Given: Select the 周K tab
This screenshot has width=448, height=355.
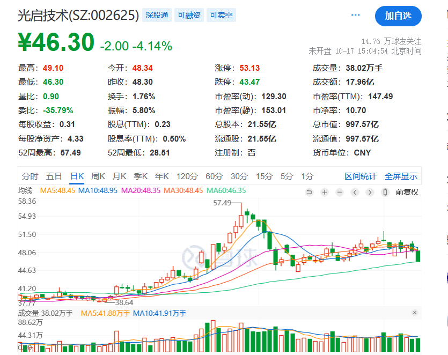Looking at the screenshot, I should pyautogui.click(x=98, y=176).
